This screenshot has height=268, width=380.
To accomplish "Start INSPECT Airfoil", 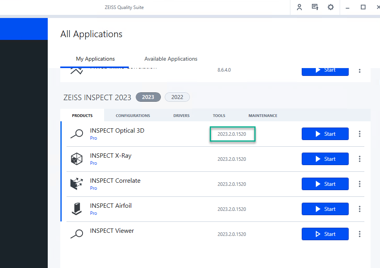I will coord(325,209).
